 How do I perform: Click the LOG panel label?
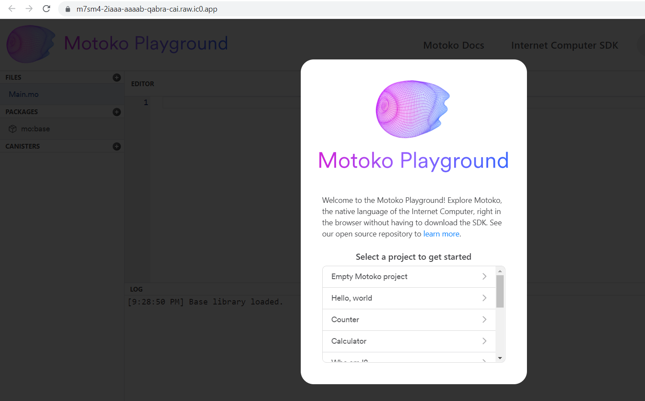136,289
